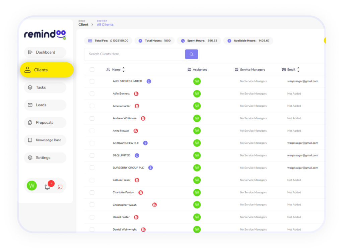
Task: Click red document icon next to Christopher Walsh
Action: (154, 205)
